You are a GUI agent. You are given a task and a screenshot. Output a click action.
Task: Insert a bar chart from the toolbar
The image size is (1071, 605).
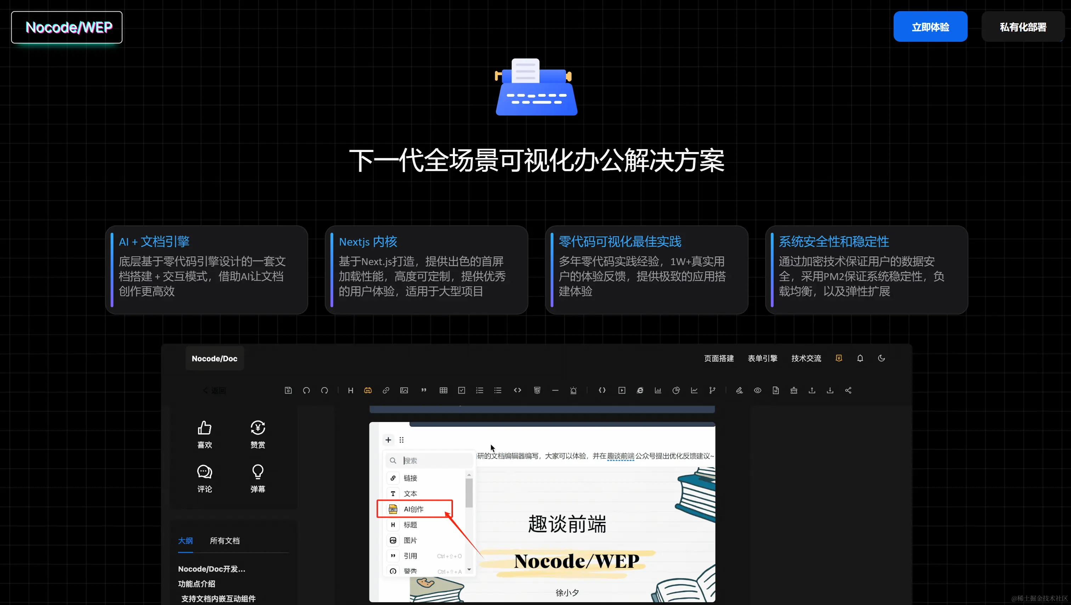658,390
